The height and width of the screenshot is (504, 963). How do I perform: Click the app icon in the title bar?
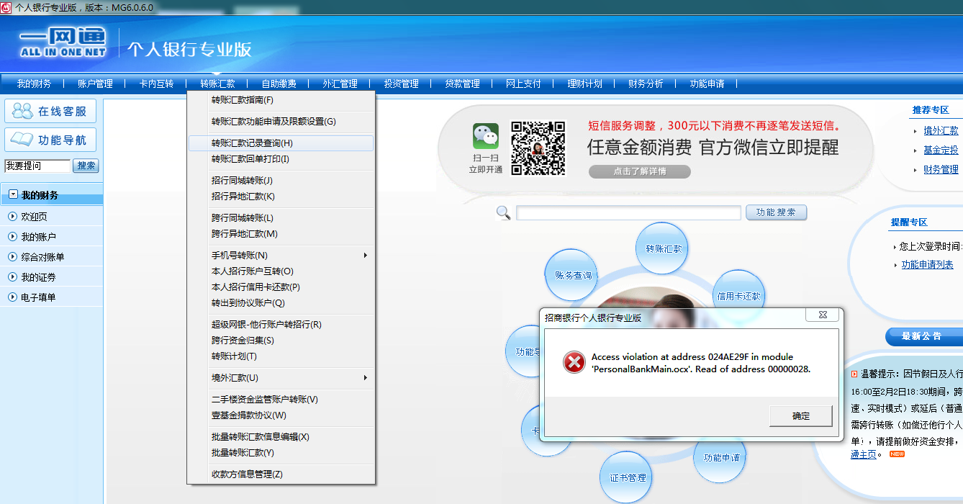coord(6,7)
